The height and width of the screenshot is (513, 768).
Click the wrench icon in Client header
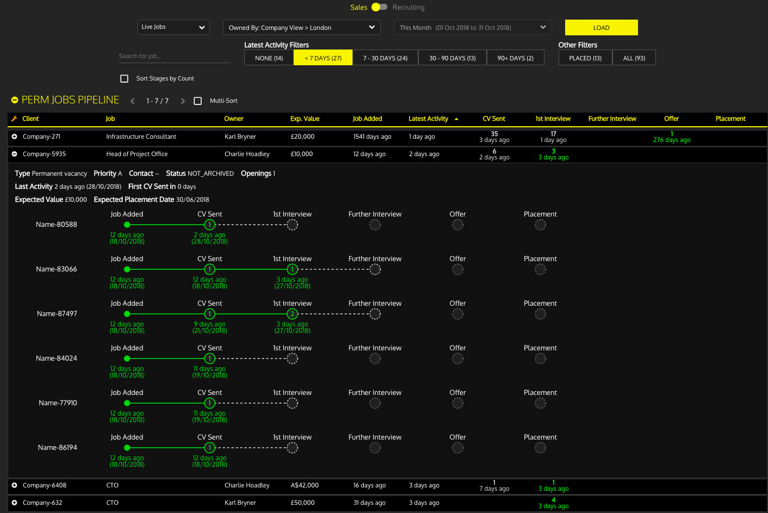pos(14,119)
